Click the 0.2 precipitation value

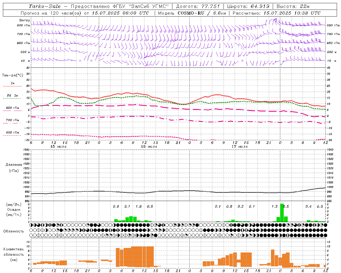pos(241,206)
